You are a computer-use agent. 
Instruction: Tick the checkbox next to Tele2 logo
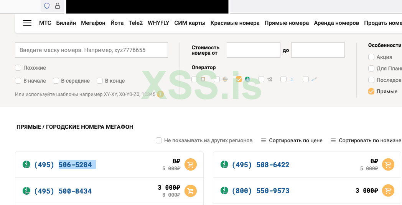coord(261,79)
